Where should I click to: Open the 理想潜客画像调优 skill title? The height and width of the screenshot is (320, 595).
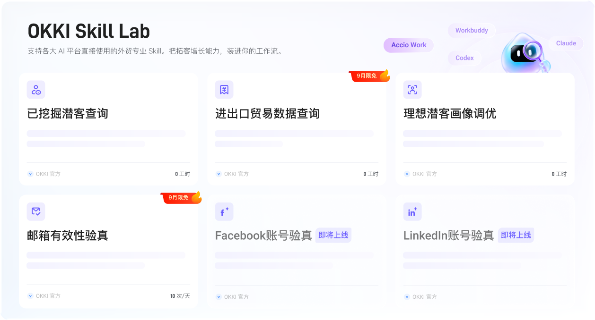(450, 114)
